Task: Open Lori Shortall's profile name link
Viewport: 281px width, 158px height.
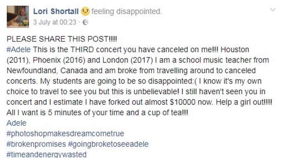Action: tap(56, 11)
